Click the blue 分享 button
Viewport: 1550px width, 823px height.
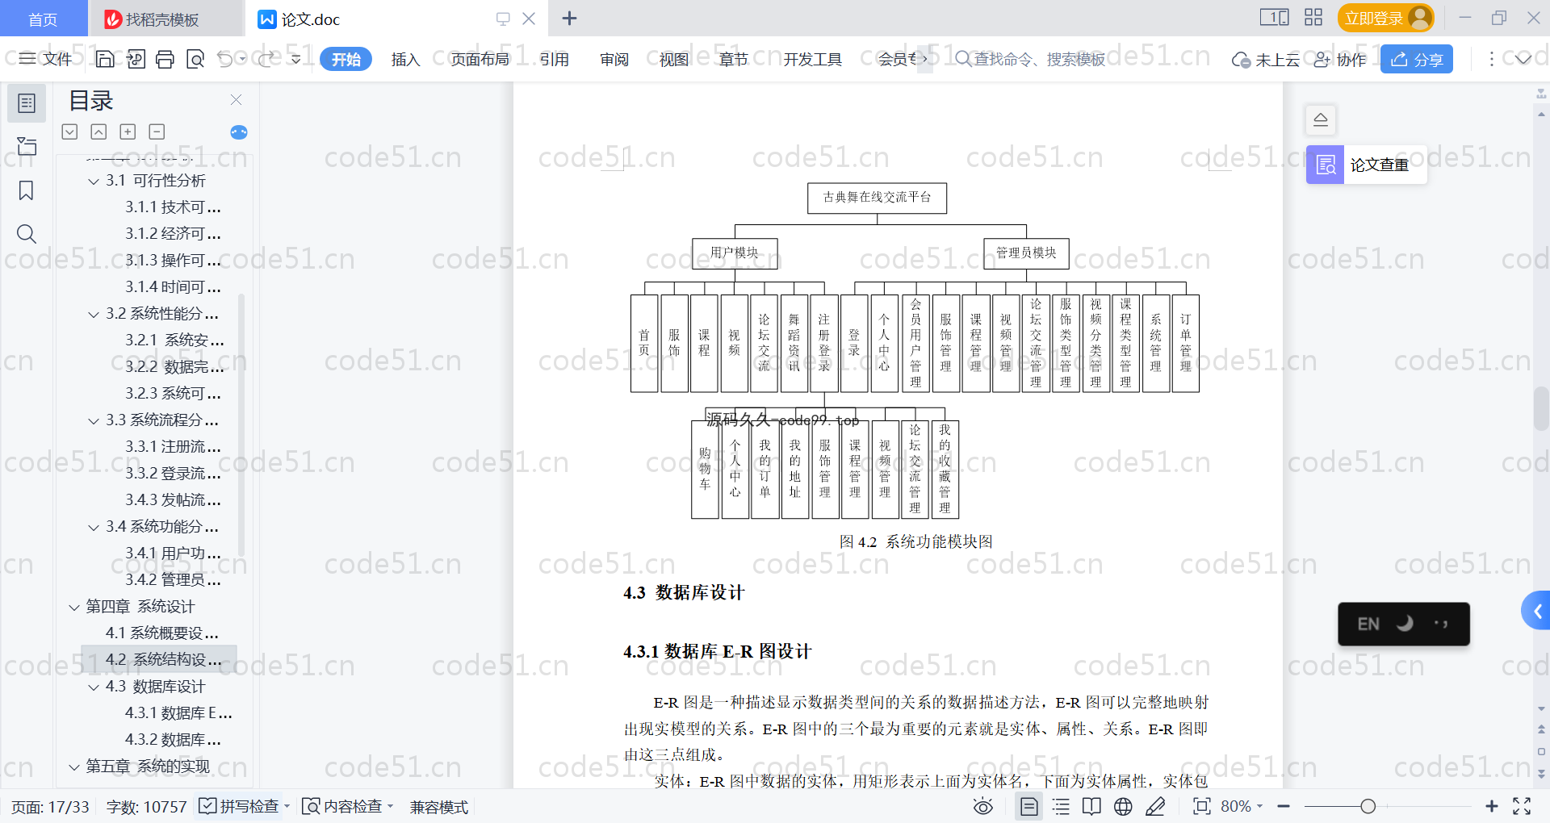tap(1416, 59)
